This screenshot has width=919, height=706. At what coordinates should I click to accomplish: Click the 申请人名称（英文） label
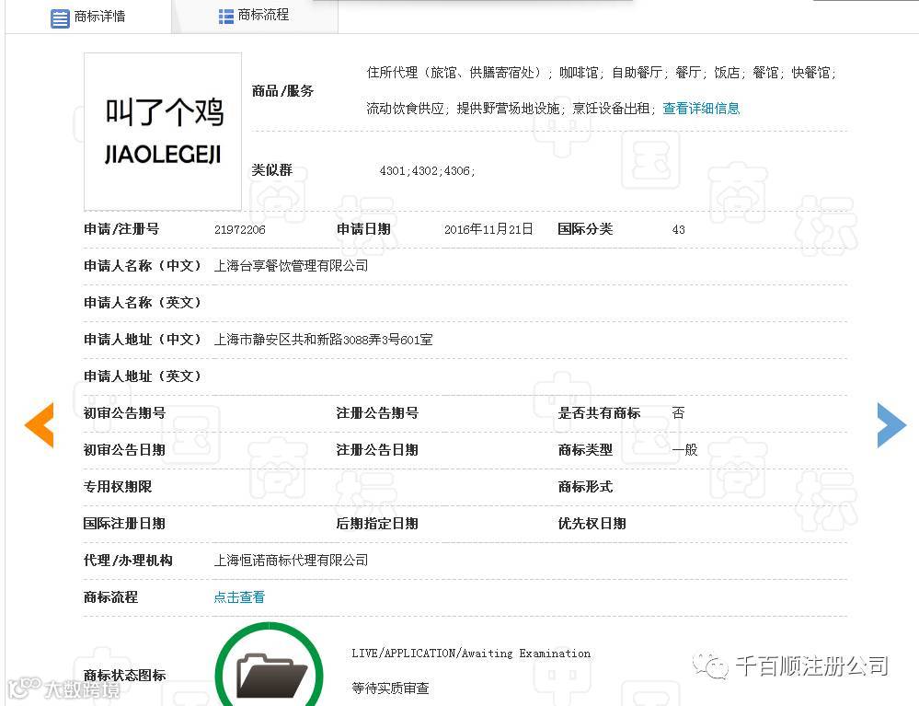pyautogui.click(x=143, y=303)
